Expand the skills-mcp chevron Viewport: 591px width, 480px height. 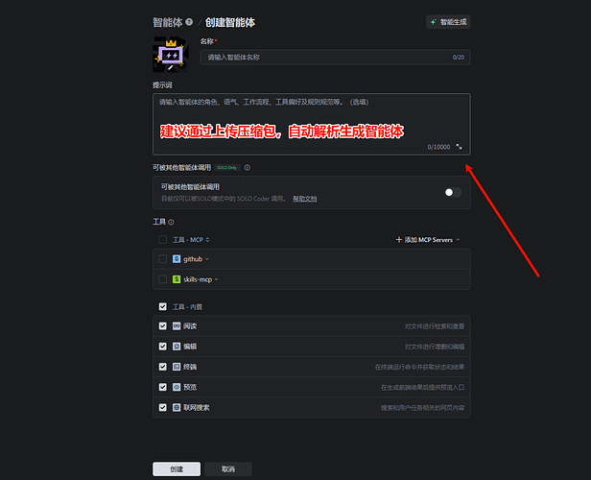(217, 279)
